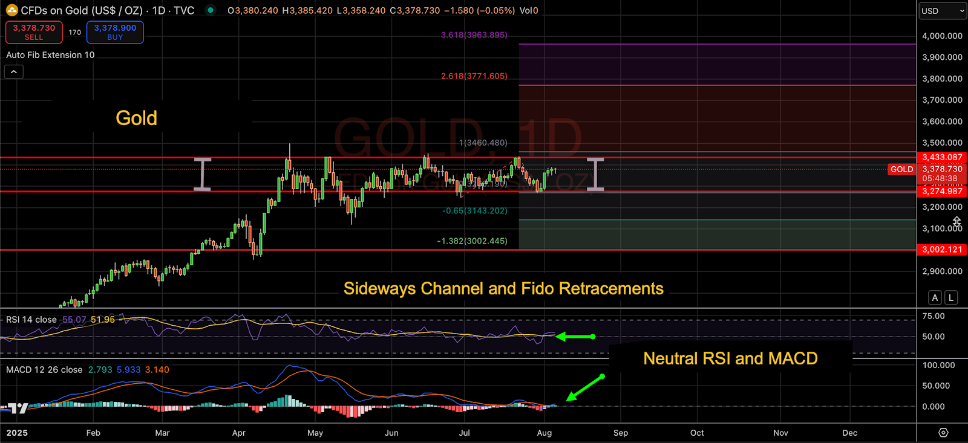Click the 3.618(3963.895) Fib level label
Viewport: 968px width, 443px height.
(474, 35)
